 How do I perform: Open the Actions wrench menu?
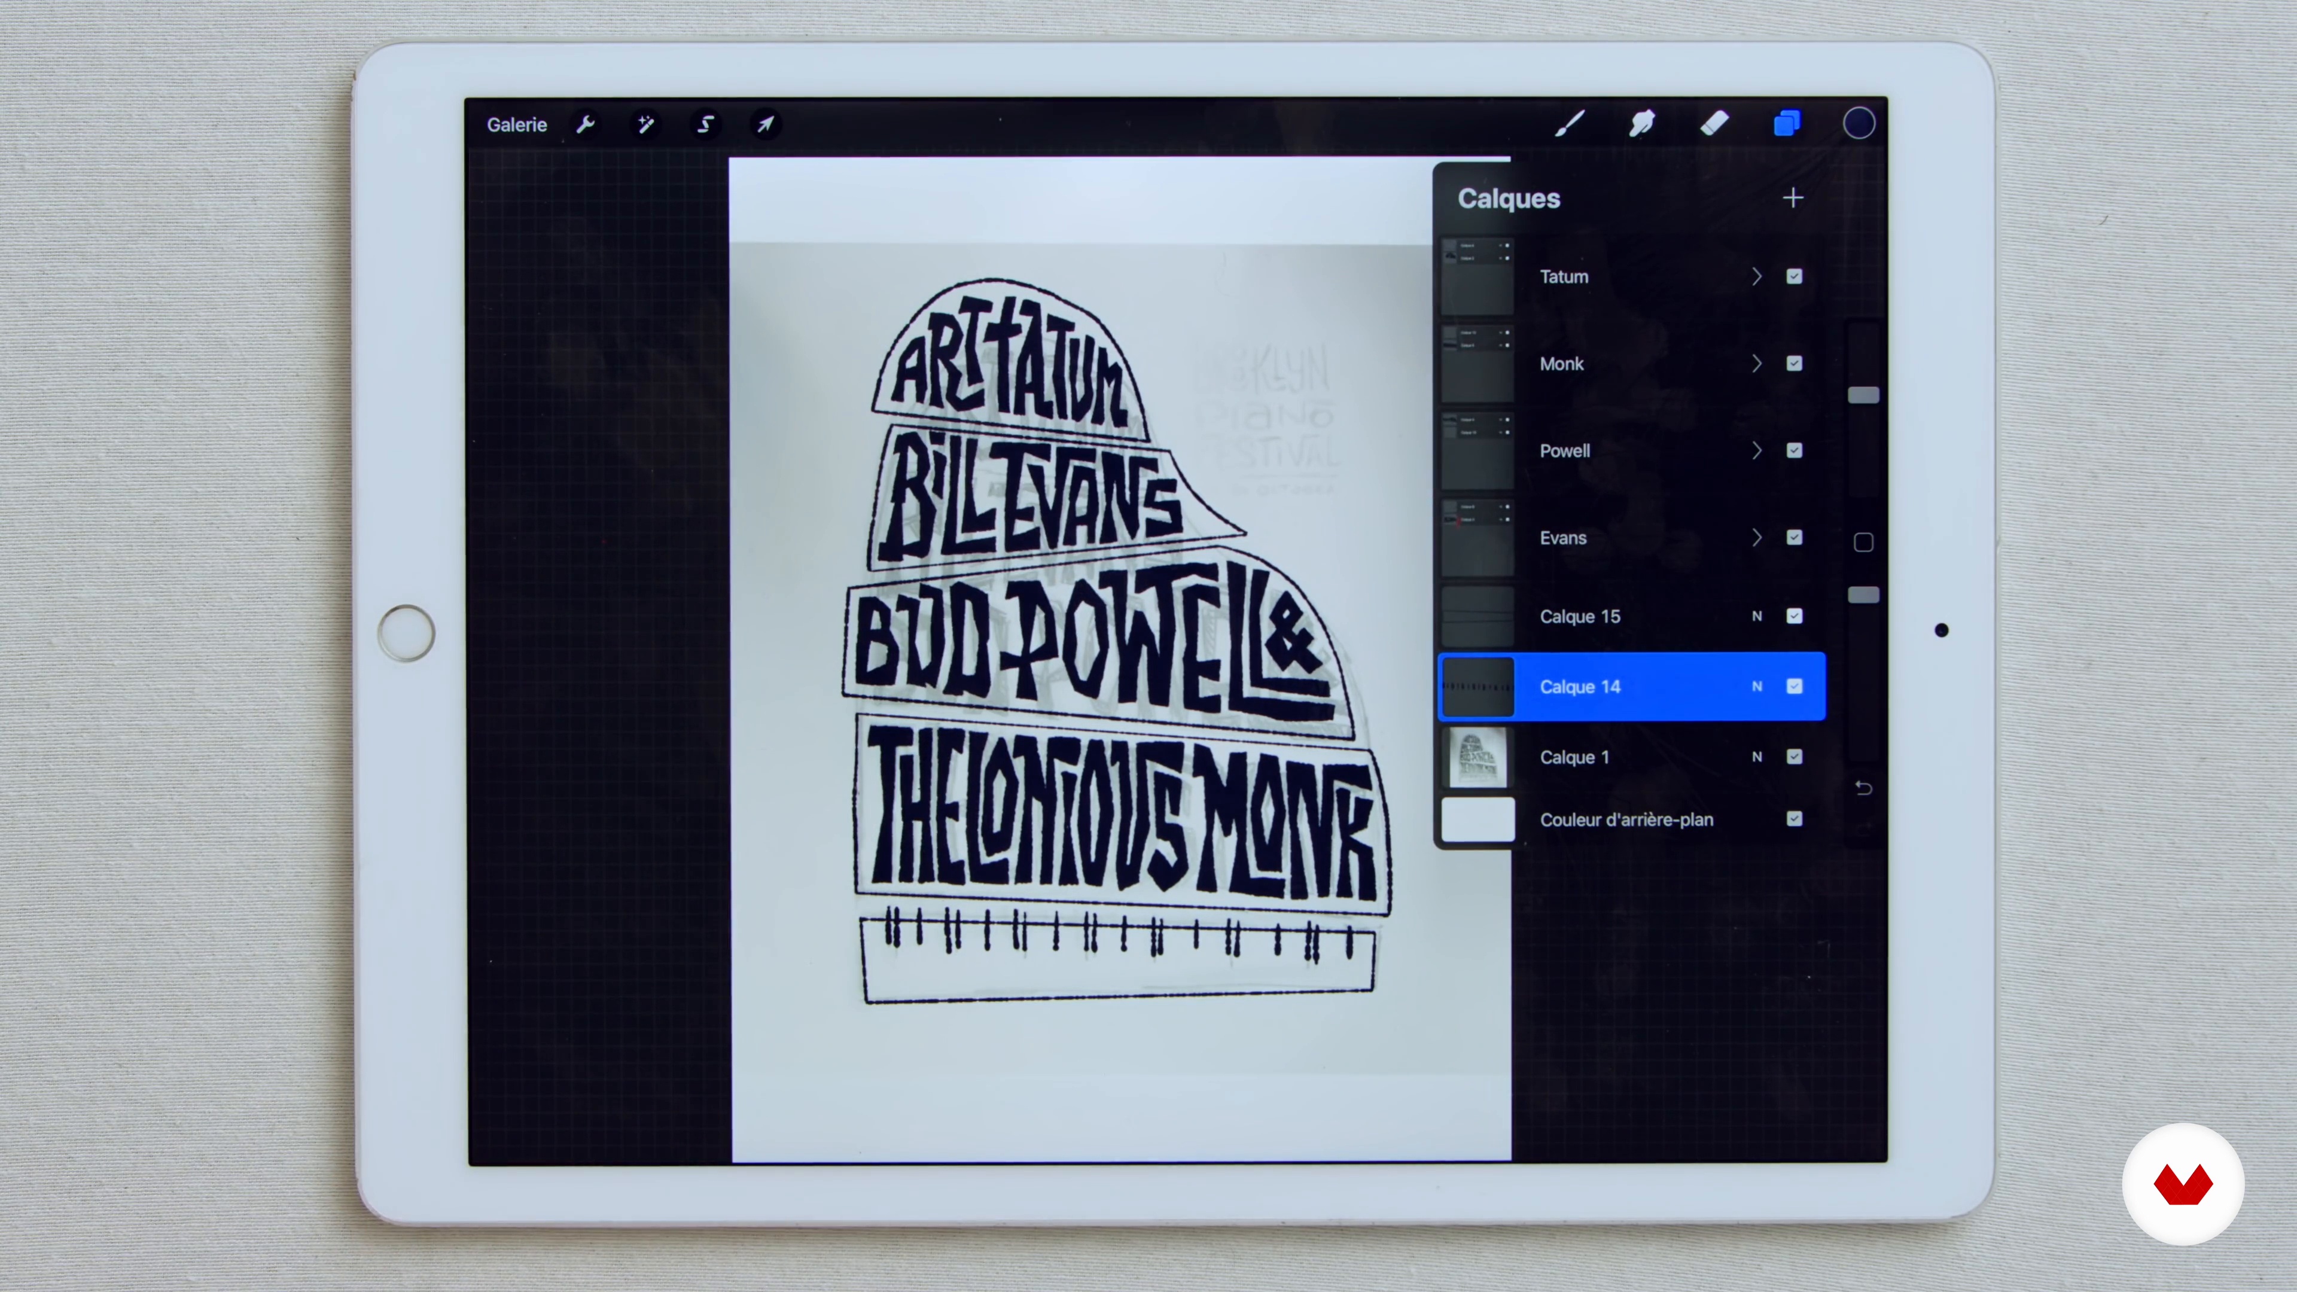tap(585, 124)
